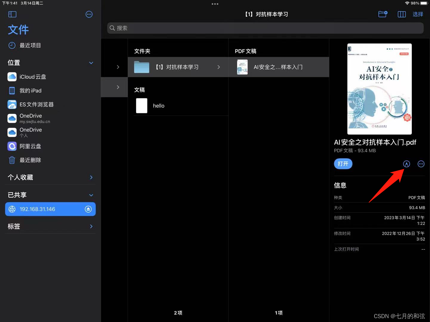Click file name AI安全之对抗样本入门.pdf
This screenshot has width=430, height=322.
[375, 142]
